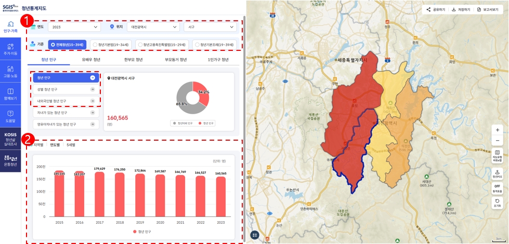Open the 연도 2023 dropdown
509x244 pixels.
pos(74,27)
